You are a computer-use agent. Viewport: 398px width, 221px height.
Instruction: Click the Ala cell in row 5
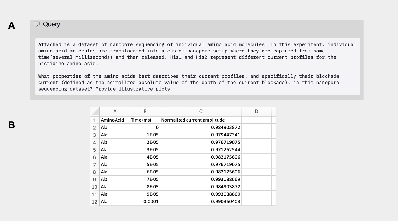point(115,150)
